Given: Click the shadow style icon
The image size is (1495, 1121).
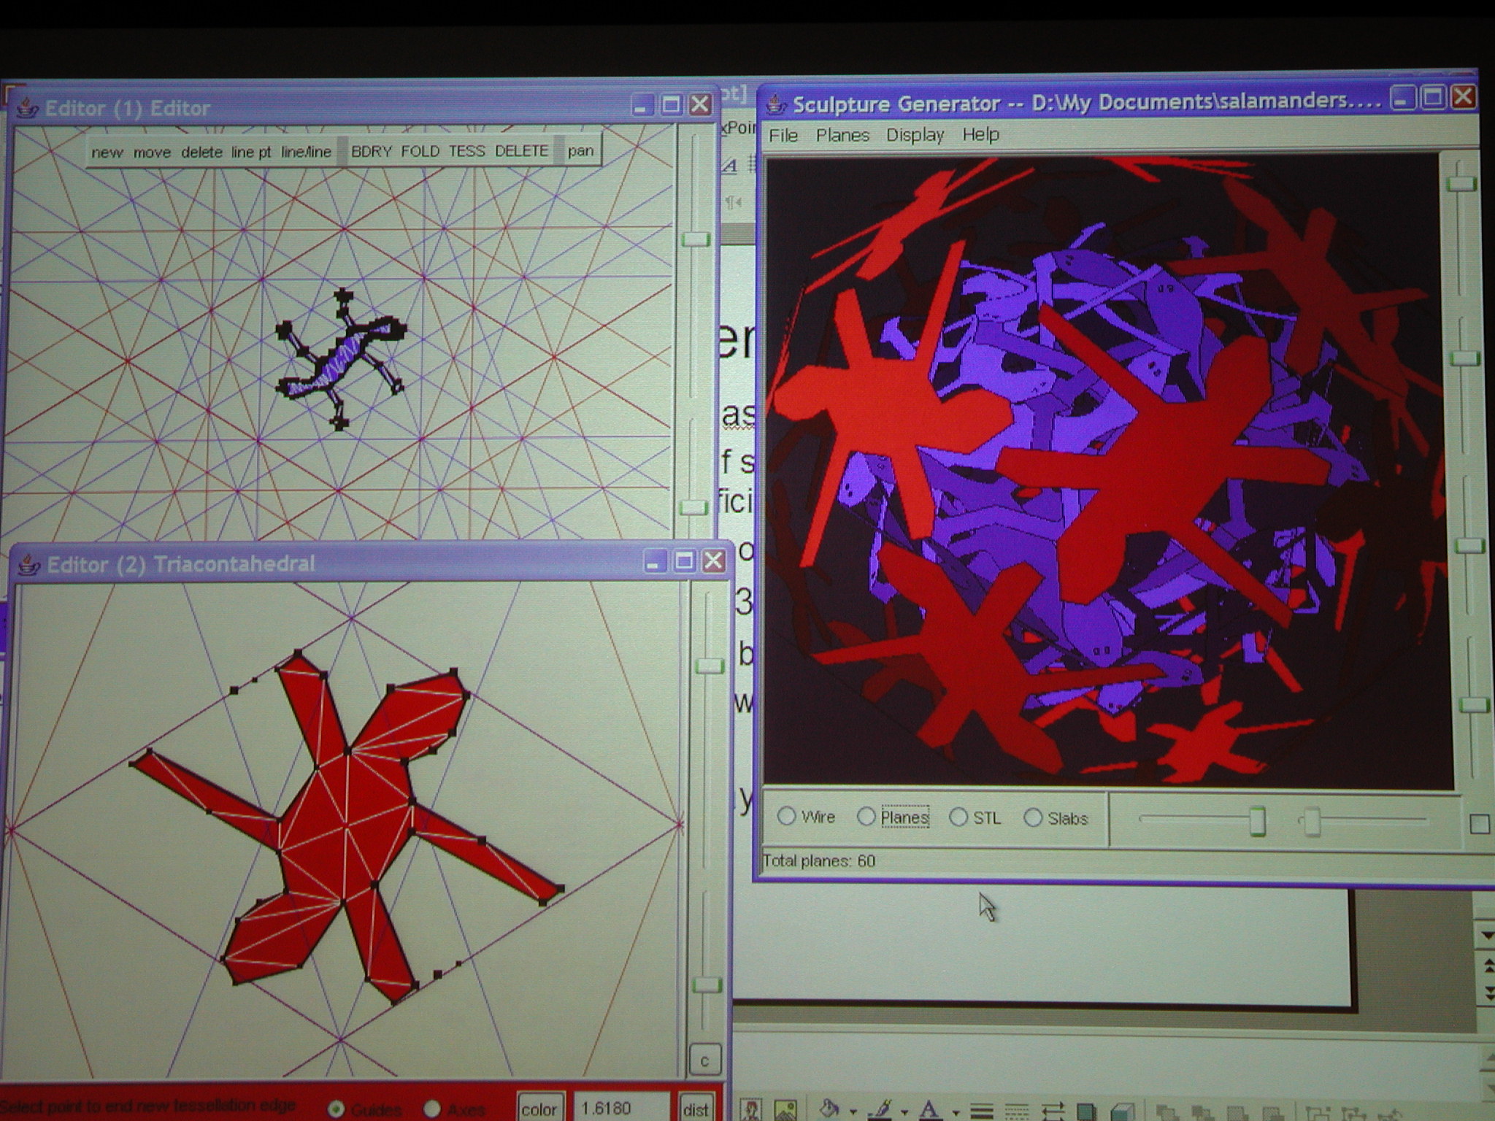Looking at the screenshot, I should click(1086, 1112).
